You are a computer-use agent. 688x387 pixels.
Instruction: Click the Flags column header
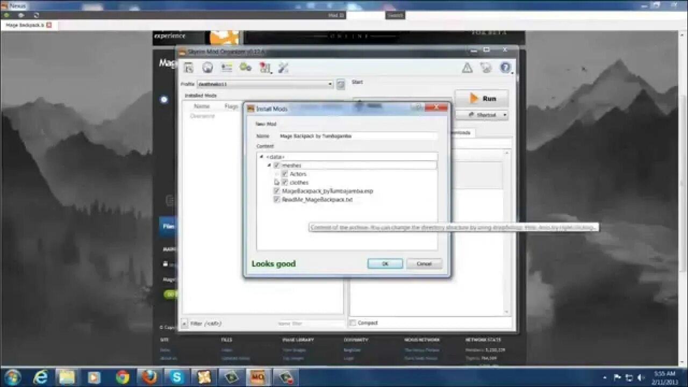pyautogui.click(x=231, y=106)
